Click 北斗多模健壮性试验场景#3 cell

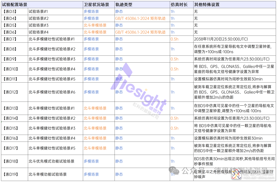click(x=55, y=59)
